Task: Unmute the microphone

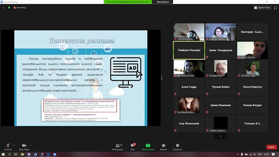Action: (x=8, y=146)
